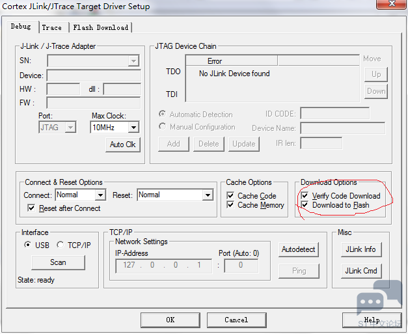The height and width of the screenshot is (334, 408).
Task: Click the IR len field
Action: pos(321,143)
